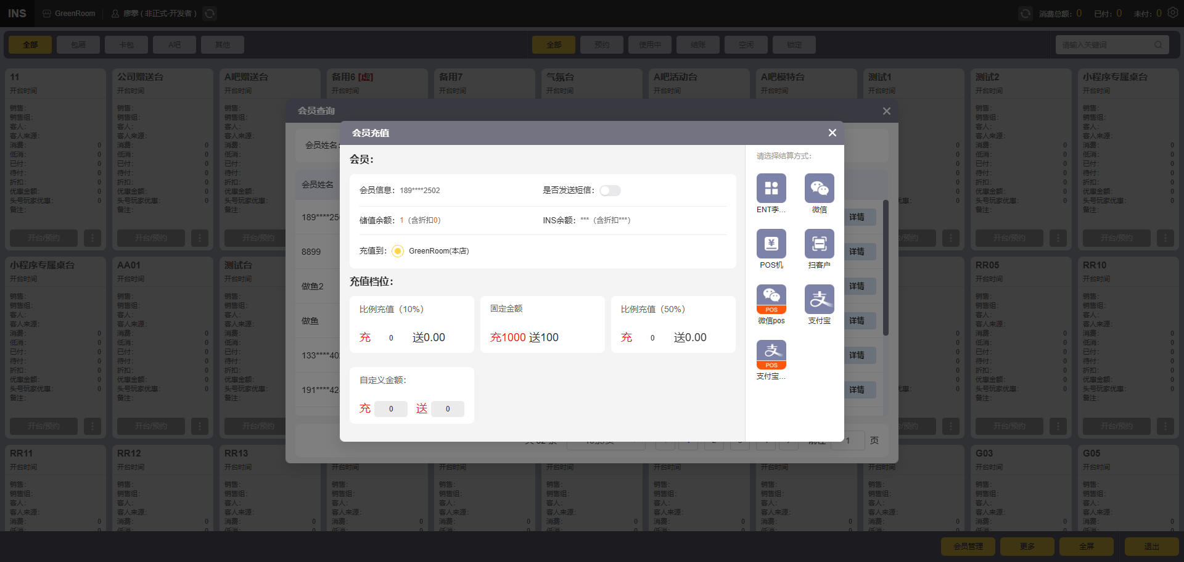1184x562 pixels.
Task: Select 比例充值 (50%) recharge tier
Action: (x=673, y=324)
